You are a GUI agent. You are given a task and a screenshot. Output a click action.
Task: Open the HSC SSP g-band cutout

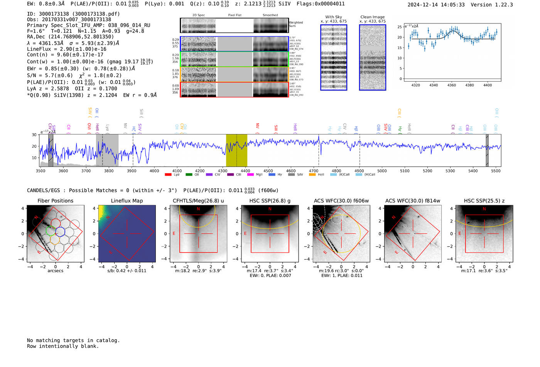(x=270, y=233)
